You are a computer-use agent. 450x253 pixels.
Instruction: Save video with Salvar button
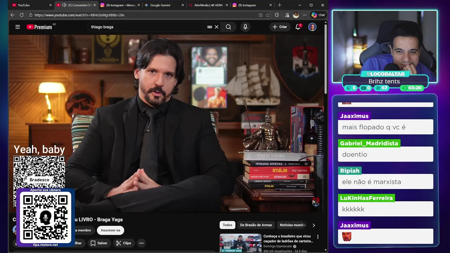pos(99,243)
